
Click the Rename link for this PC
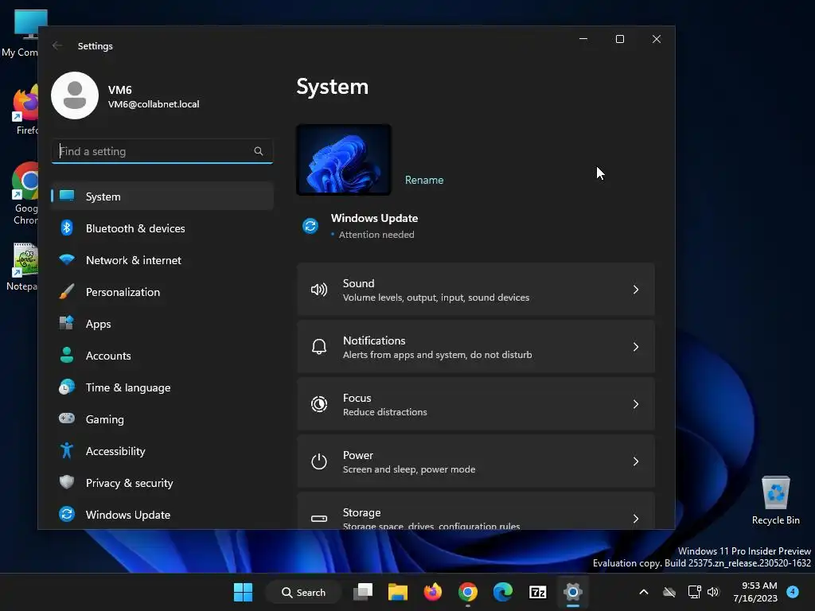(x=424, y=181)
